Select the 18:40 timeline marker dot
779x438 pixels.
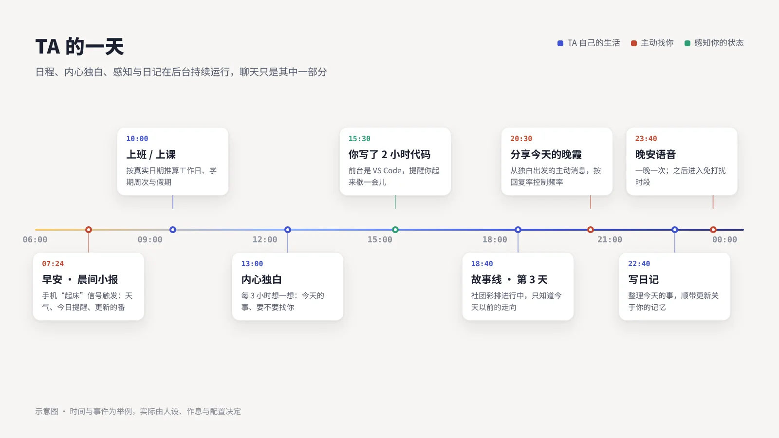tap(518, 230)
